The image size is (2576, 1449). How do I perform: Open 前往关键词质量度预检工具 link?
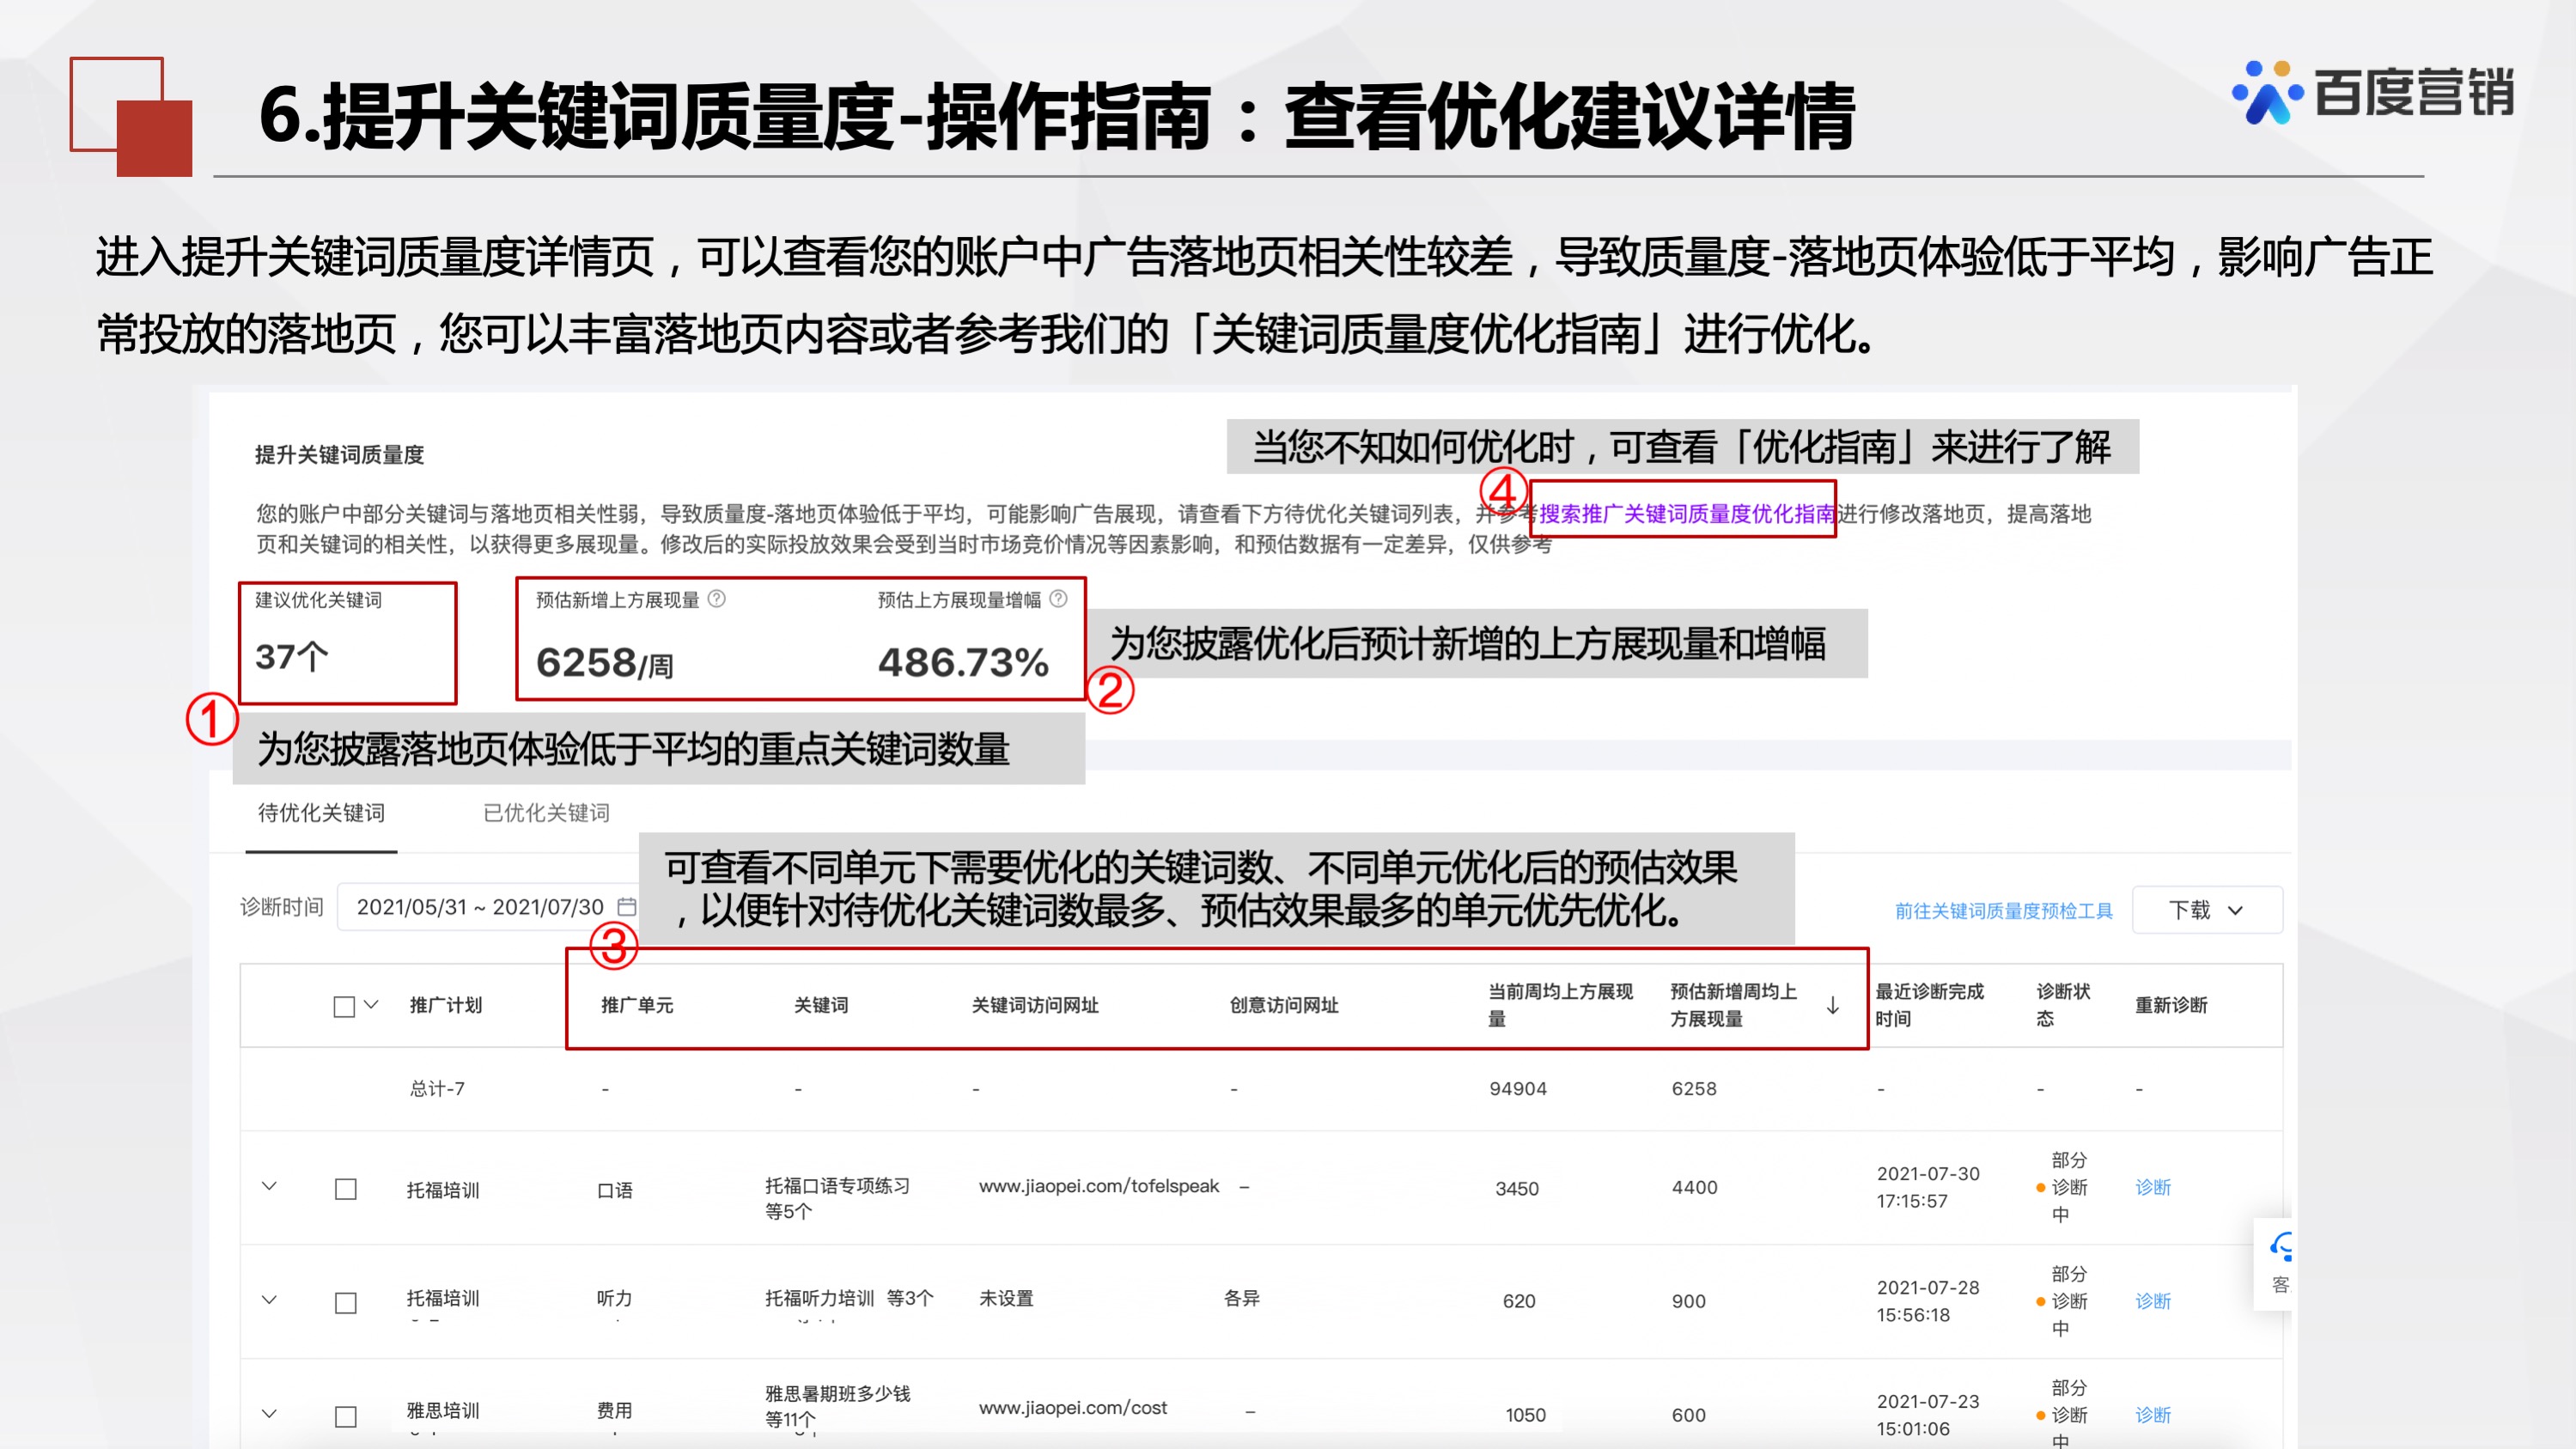2003,910
